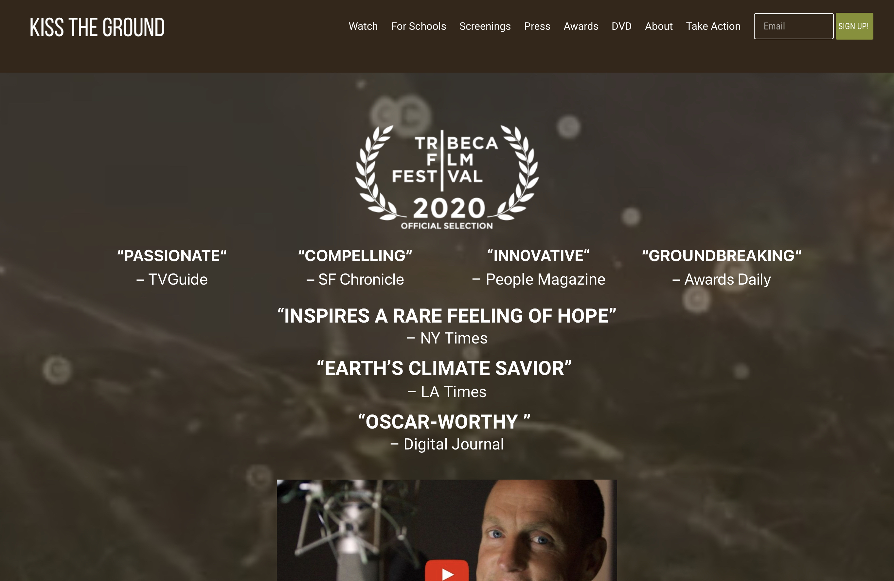Click the DVD navigation link
This screenshot has height=581, width=894.
pyautogui.click(x=621, y=26)
